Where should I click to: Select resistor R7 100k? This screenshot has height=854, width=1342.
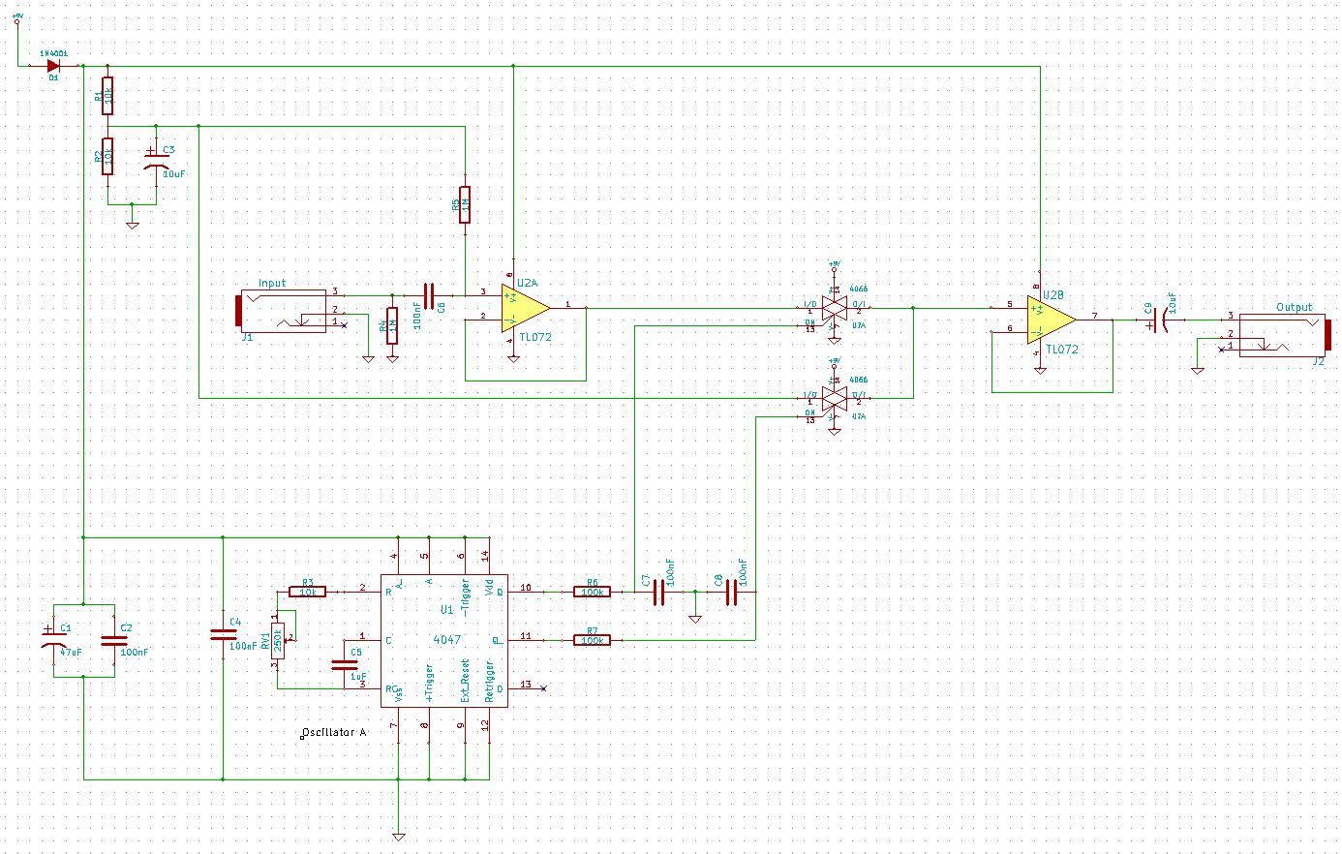[x=592, y=640]
